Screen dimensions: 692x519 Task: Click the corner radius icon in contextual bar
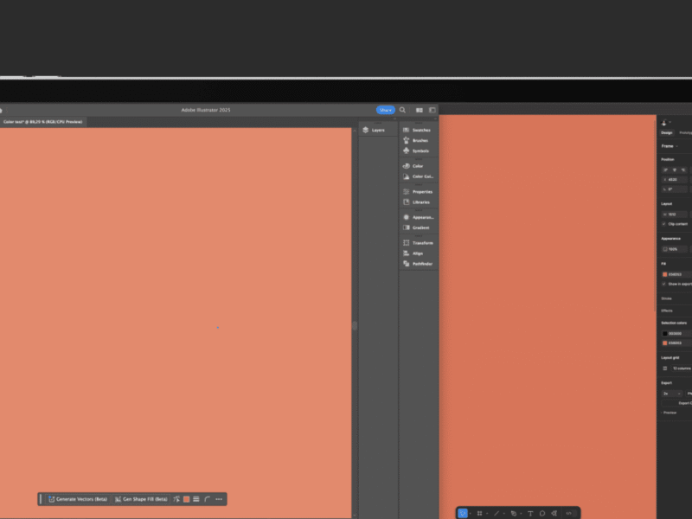(208, 499)
